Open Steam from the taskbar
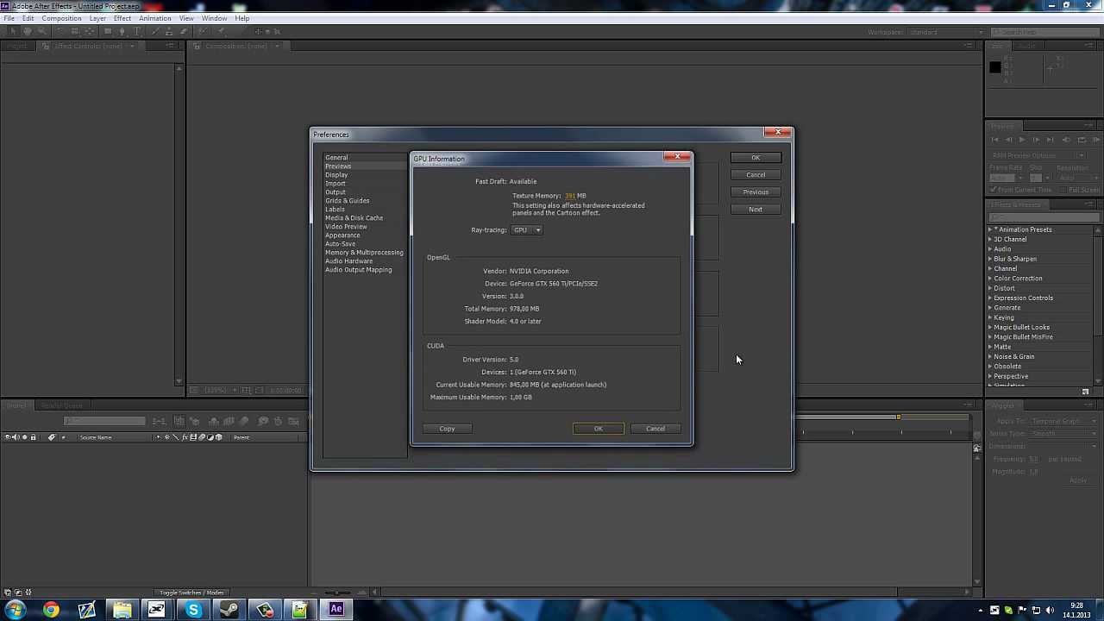The image size is (1104, 621). tap(229, 611)
